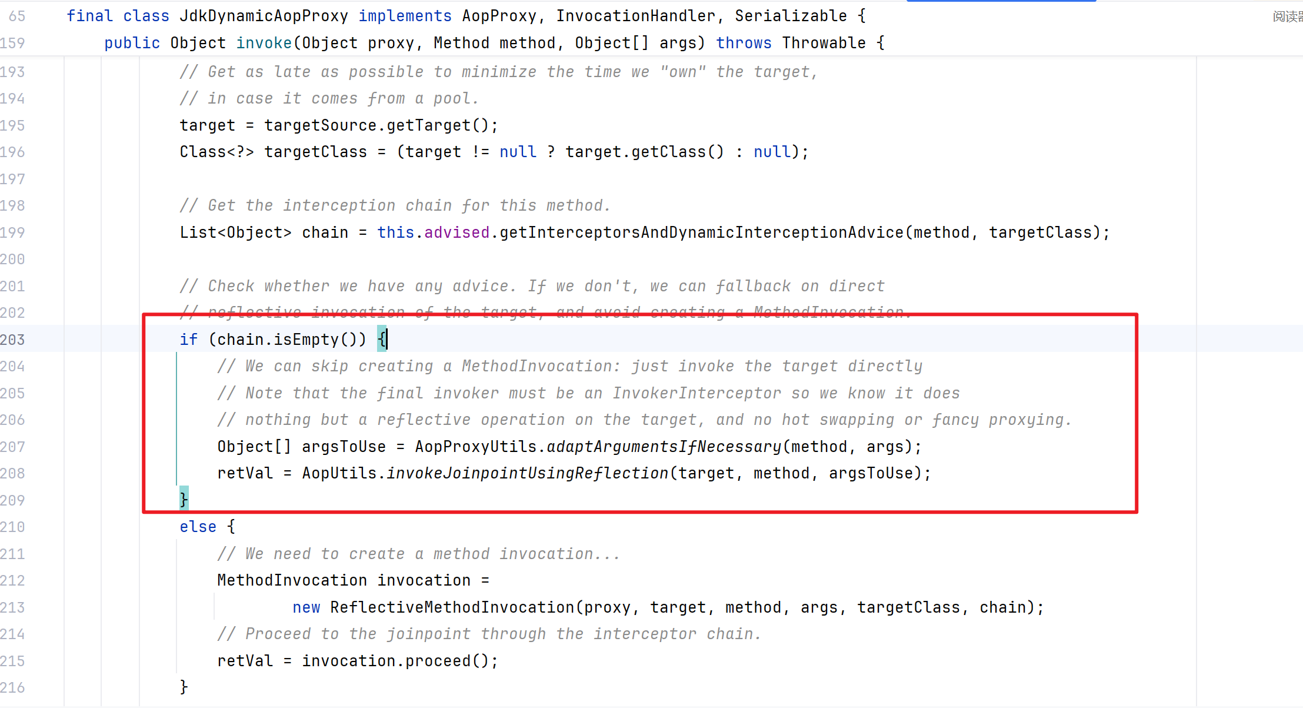Click invokeJoinpointUsingReflection method name
This screenshot has width=1303, height=708.
point(527,473)
